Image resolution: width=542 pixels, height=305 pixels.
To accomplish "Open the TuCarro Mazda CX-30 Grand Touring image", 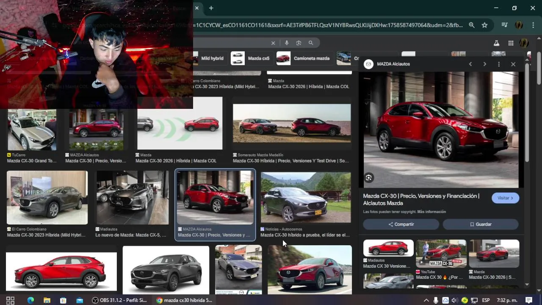I will (32, 130).
